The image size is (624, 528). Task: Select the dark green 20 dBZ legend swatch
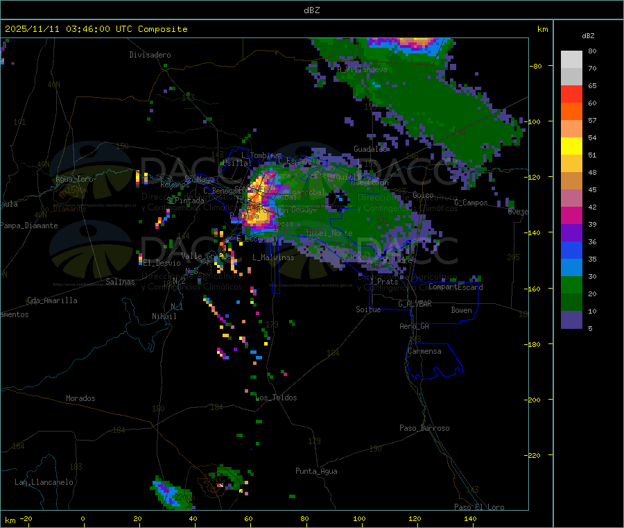point(571,303)
